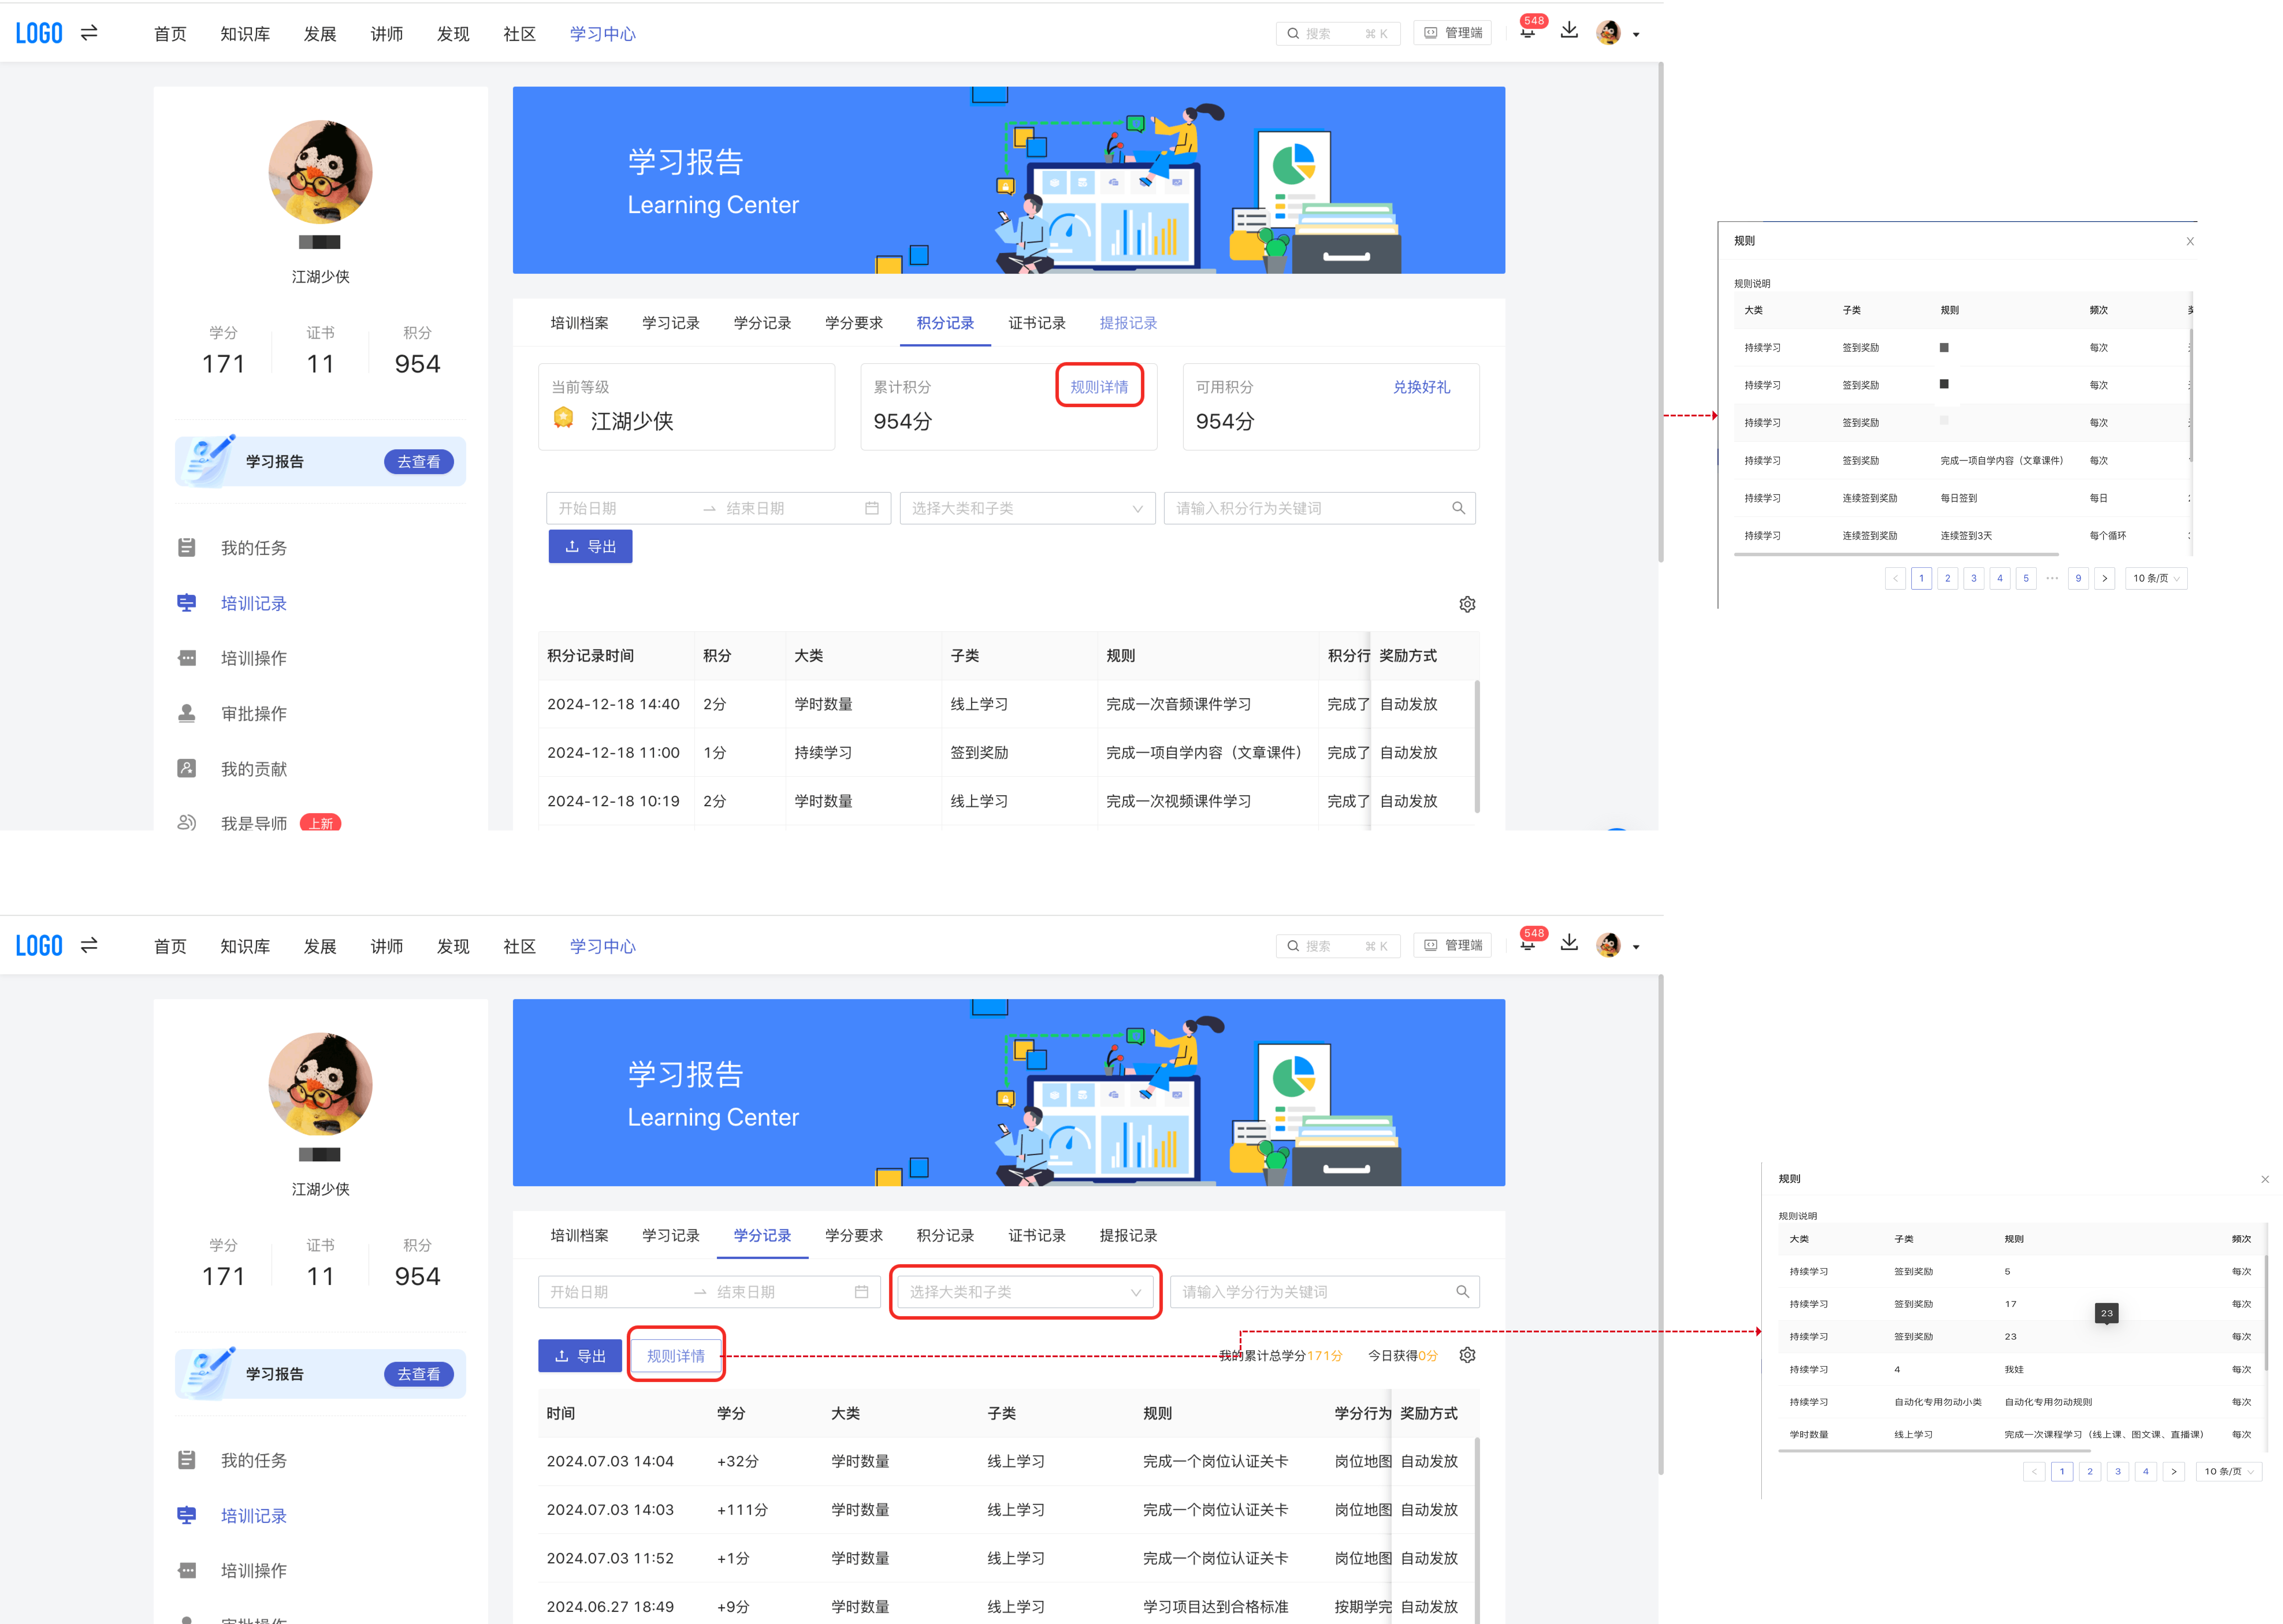Click 导出 button on the 积分记录 page
Image resolution: width=2283 pixels, height=1624 pixels.
pyautogui.click(x=590, y=546)
